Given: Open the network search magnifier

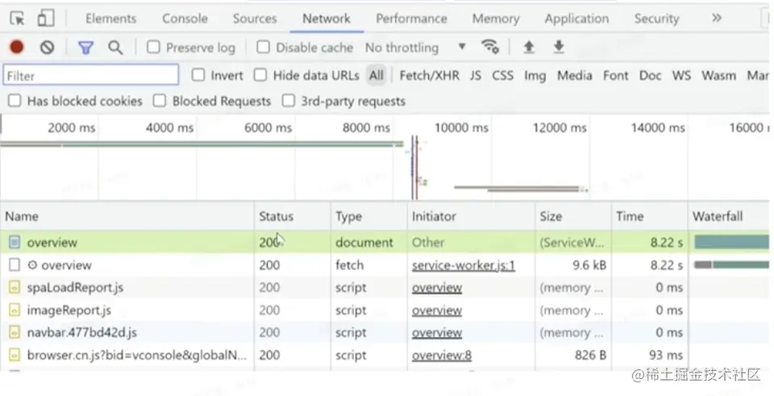Looking at the screenshot, I should (115, 48).
